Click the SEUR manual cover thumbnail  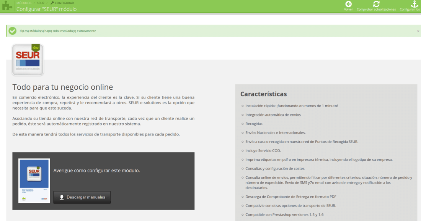(34, 181)
